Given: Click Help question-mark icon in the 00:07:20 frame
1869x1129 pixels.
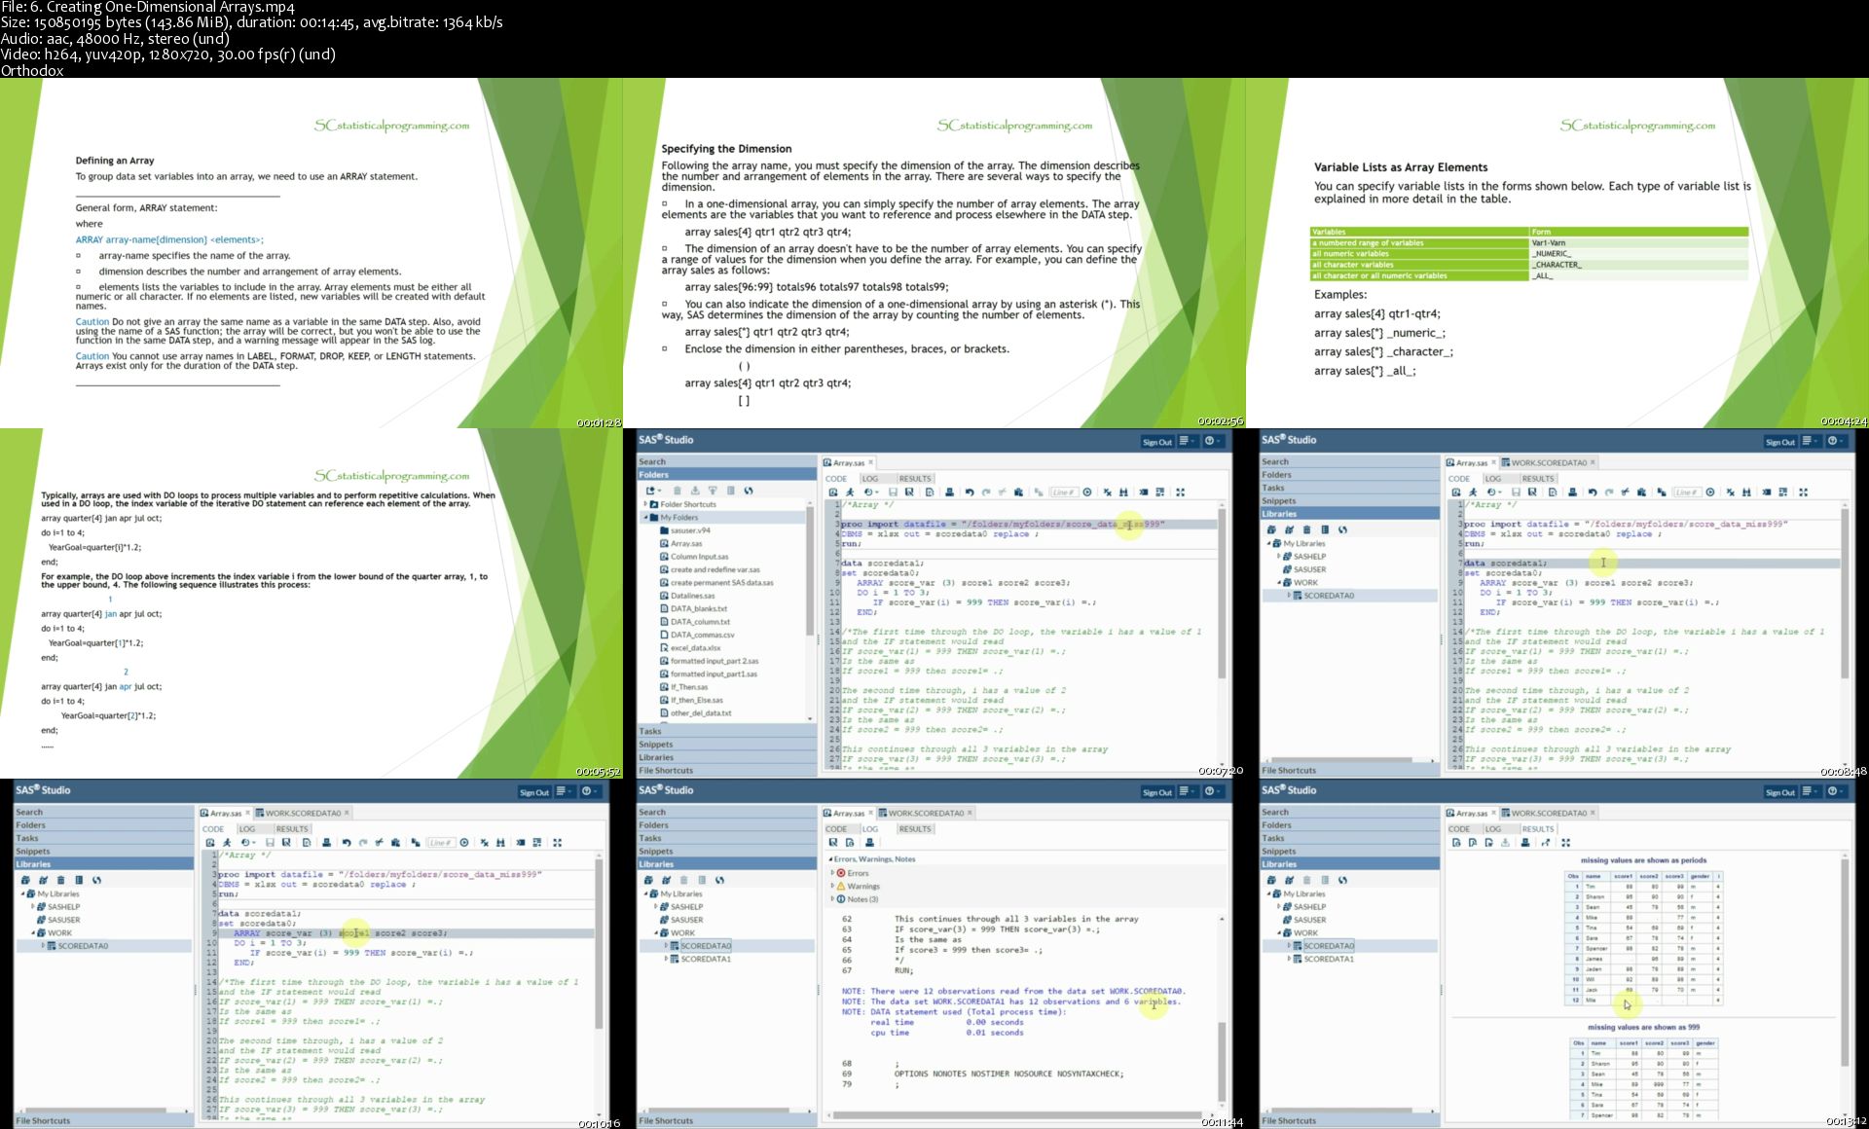Looking at the screenshot, I should click(1212, 441).
